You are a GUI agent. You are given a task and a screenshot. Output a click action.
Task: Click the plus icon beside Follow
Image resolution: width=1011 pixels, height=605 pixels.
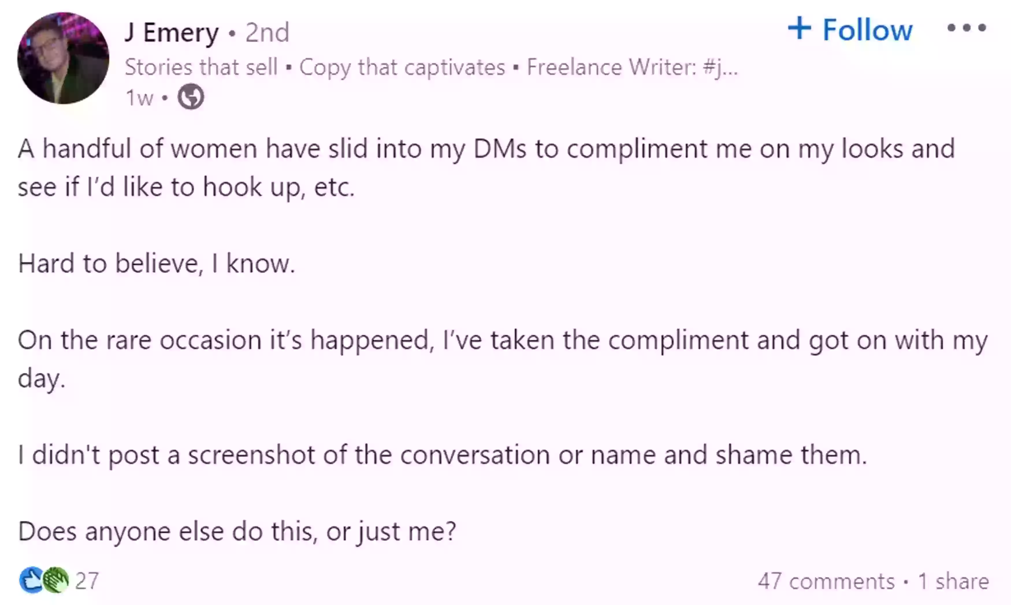point(799,28)
